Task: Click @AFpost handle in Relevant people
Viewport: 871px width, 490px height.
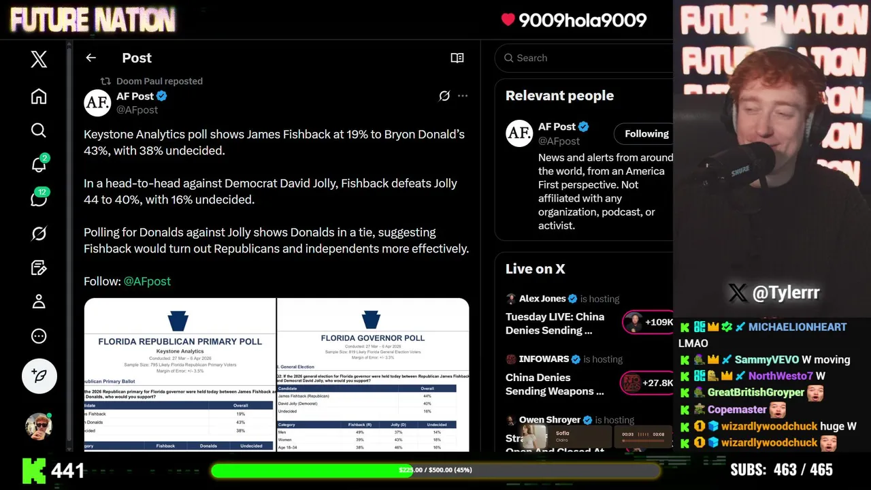Action: [559, 141]
